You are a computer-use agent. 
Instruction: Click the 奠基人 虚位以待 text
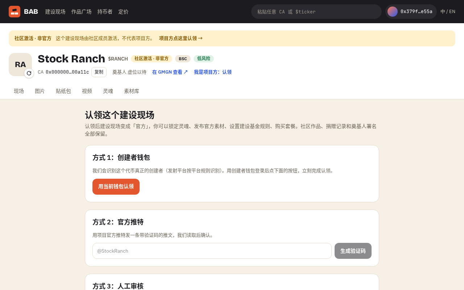129,72
